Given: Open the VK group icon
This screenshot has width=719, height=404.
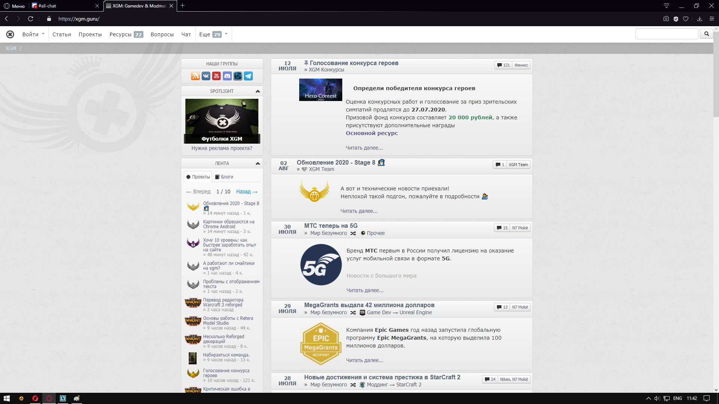Looking at the screenshot, I should click(206, 76).
